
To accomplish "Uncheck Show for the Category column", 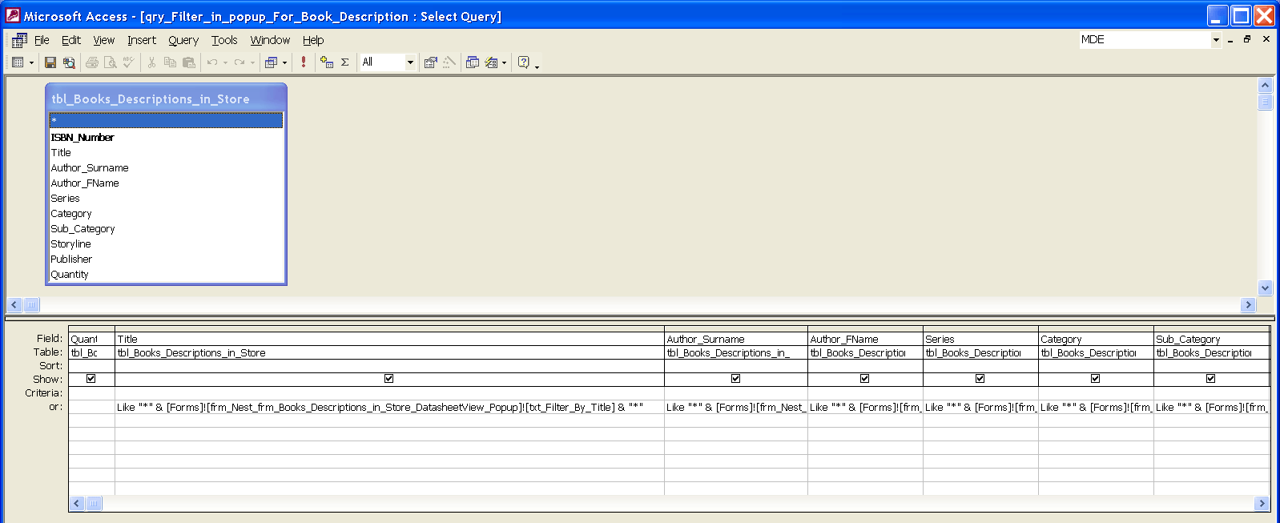I will 1095,379.
